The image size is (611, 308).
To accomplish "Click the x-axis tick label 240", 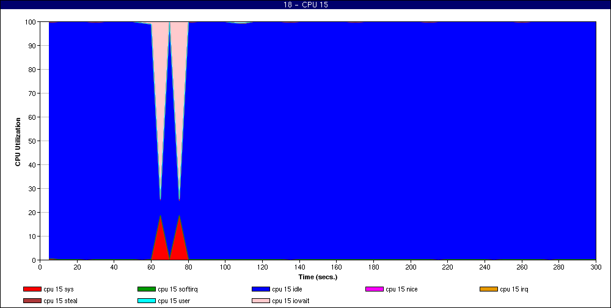I will [485, 267].
